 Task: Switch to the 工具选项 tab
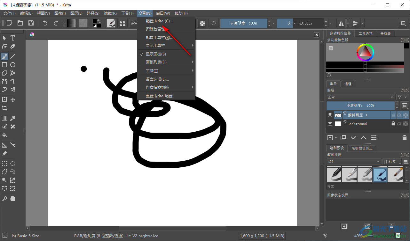(x=365, y=33)
